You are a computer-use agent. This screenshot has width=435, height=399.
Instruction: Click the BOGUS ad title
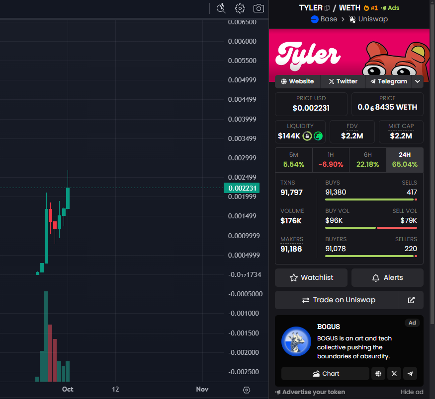tap(329, 327)
